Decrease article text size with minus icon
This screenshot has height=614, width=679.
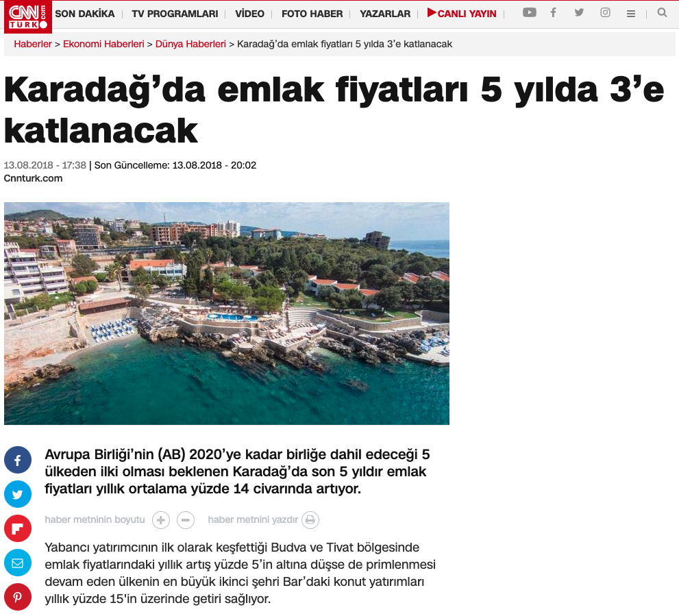point(186,520)
